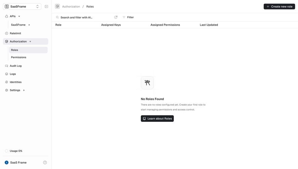Click the Audit Log icon

[x=6, y=66]
